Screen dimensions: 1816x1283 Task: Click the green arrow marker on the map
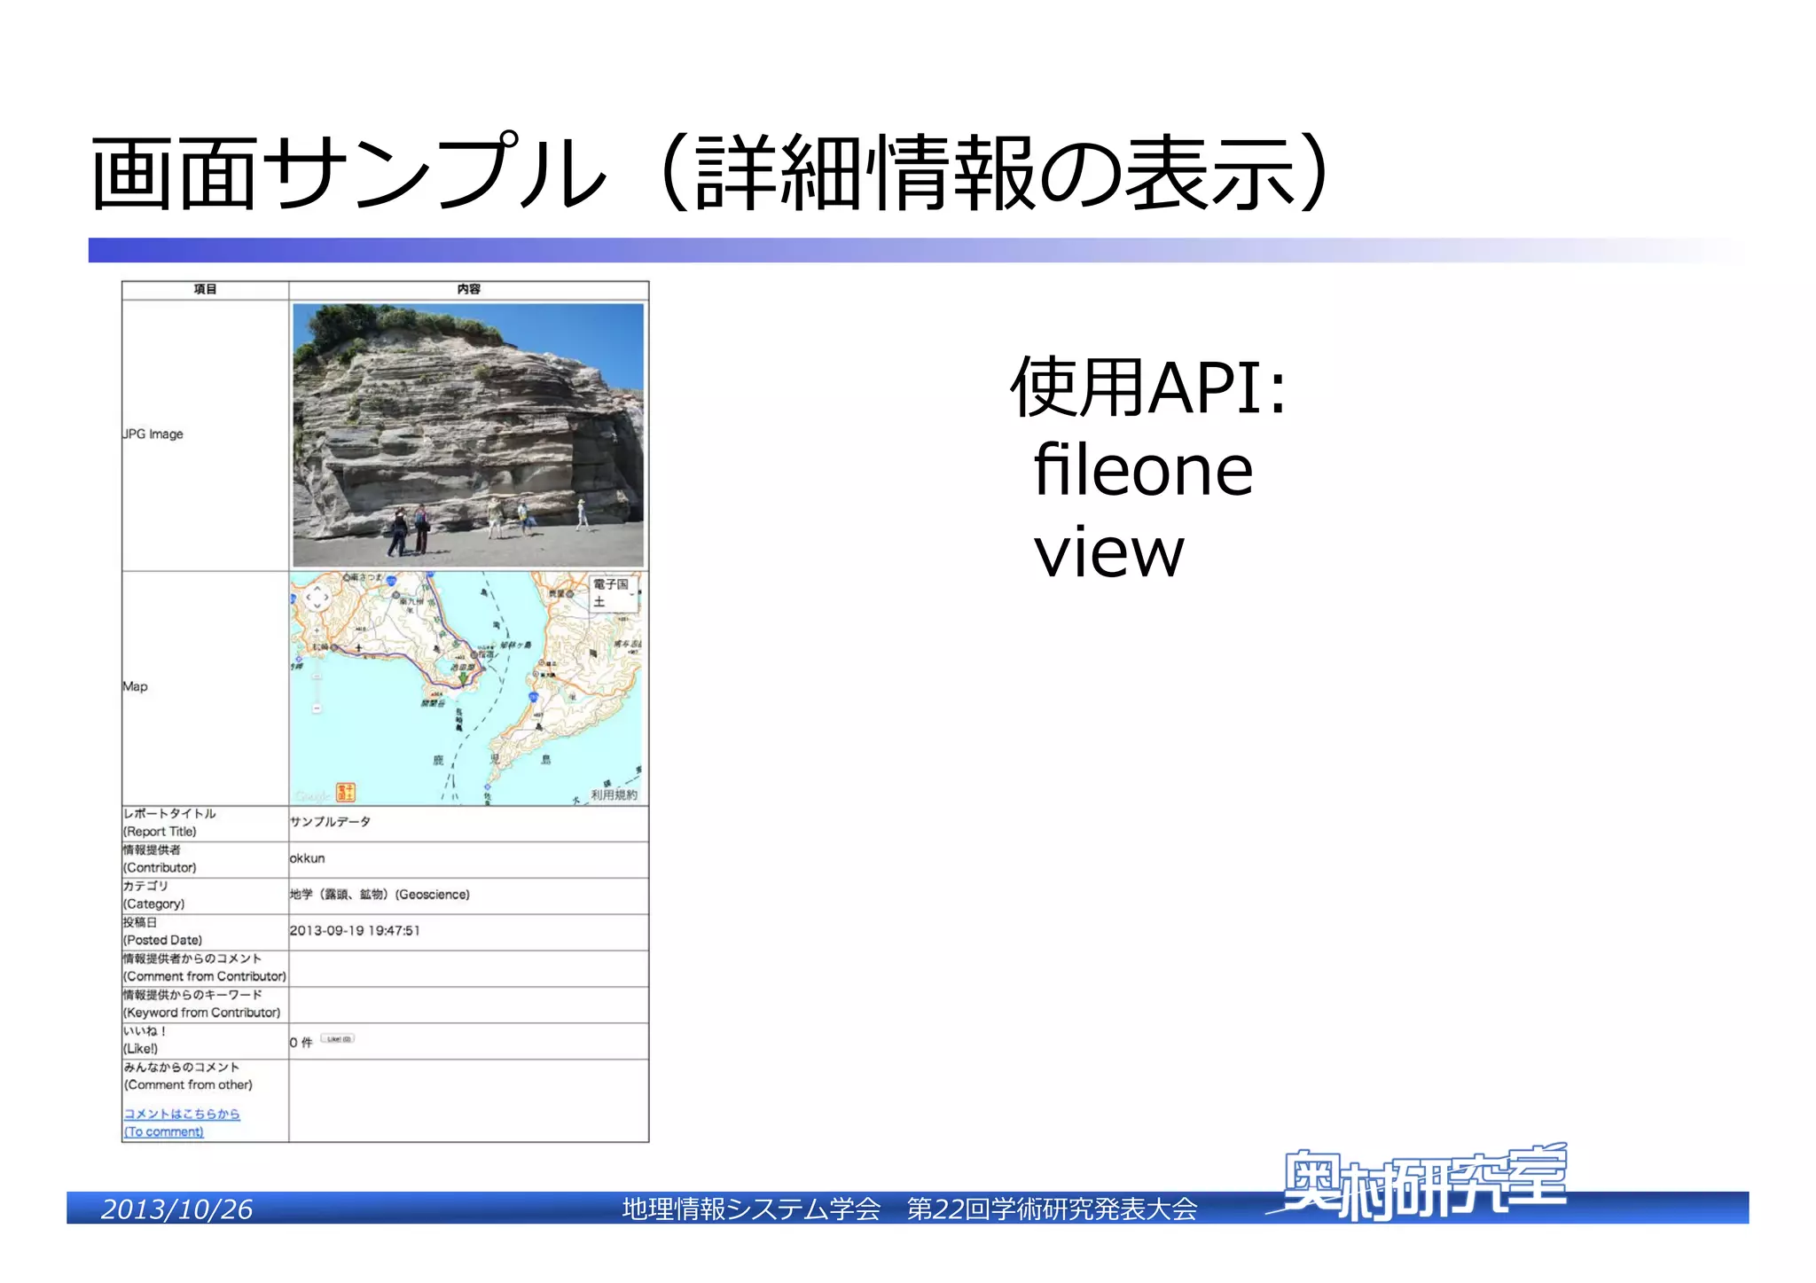pyautogui.click(x=461, y=680)
